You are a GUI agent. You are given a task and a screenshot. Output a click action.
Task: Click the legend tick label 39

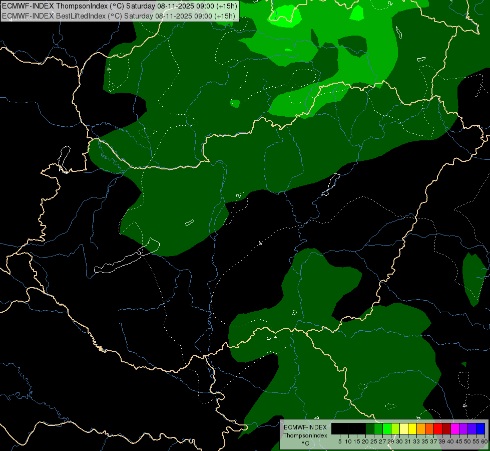pos(442,441)
